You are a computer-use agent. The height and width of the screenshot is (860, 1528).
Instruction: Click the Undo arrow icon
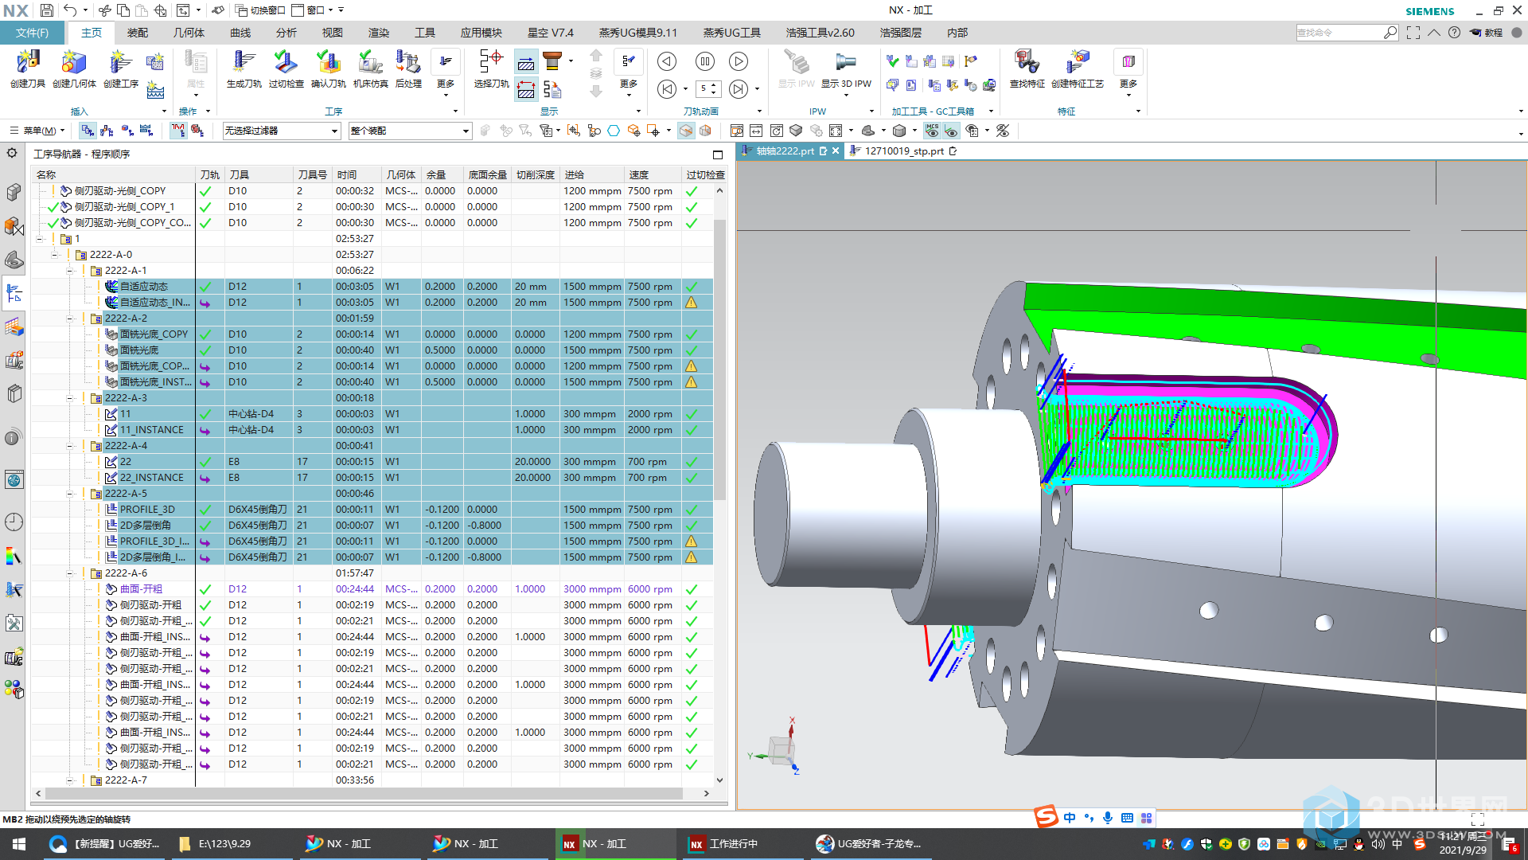70,10
